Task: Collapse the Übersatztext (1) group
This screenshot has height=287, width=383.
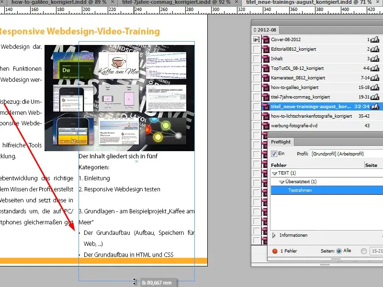Action: click(x=282, y=182)
